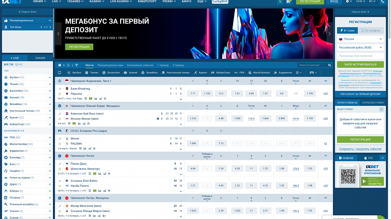
Task: Click the search magnifier in match search
Action: [330, 65]
